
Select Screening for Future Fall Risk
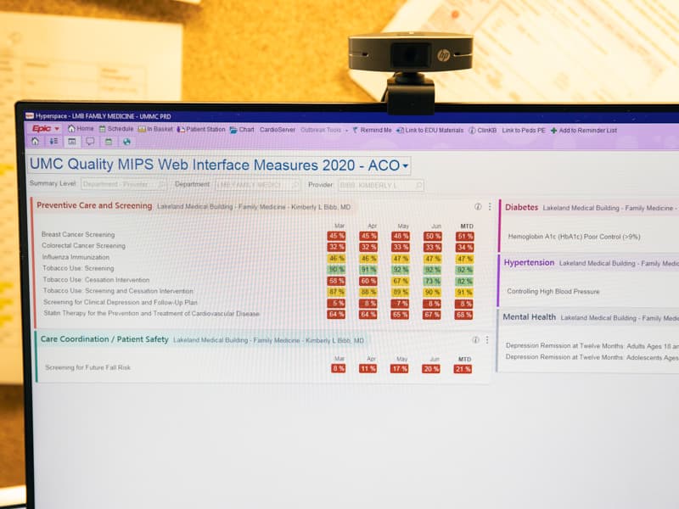[x=87, y=367]
